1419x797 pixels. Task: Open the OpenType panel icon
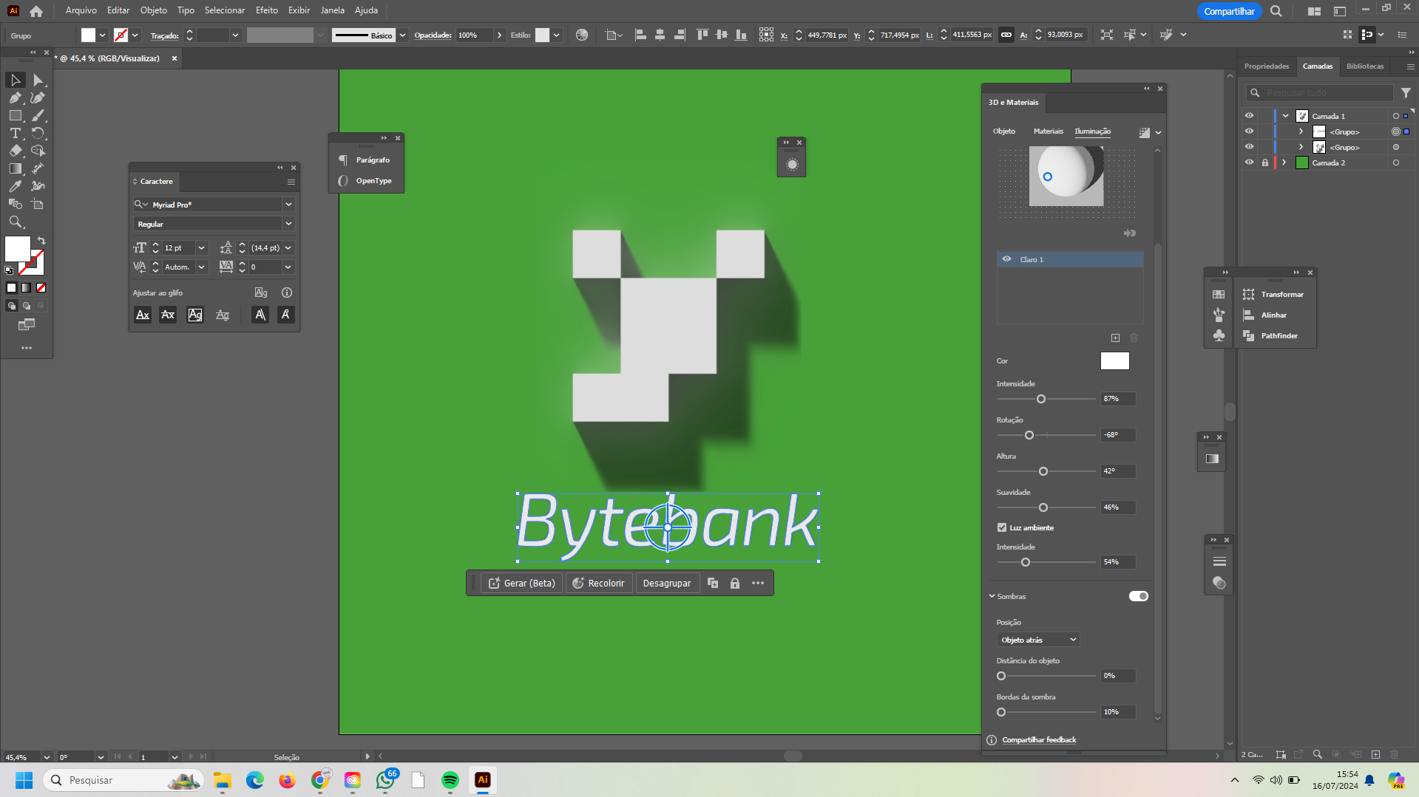343,180
